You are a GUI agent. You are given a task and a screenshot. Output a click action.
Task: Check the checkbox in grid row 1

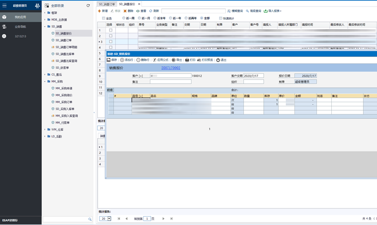pos(111,30)
